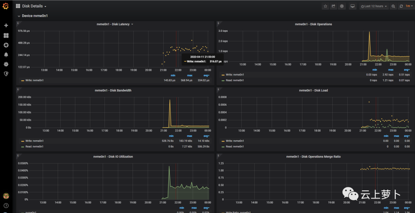Show info for Merge Ratio panel
The width and height of the screenshot is (415, 213).
pyautogui.click(x=218, y=156)
